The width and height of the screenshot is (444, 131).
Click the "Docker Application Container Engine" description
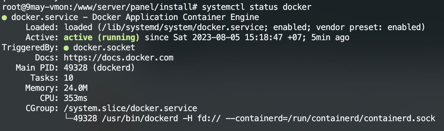click(176, 17)
